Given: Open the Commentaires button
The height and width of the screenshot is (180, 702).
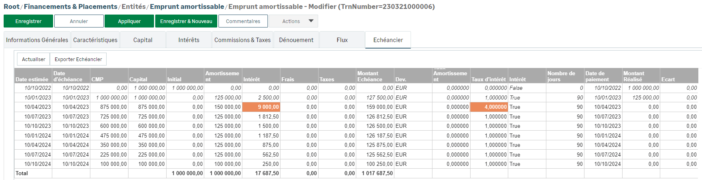Looking at the screenshot, I should pyautogui.click(x=243, y=21).
